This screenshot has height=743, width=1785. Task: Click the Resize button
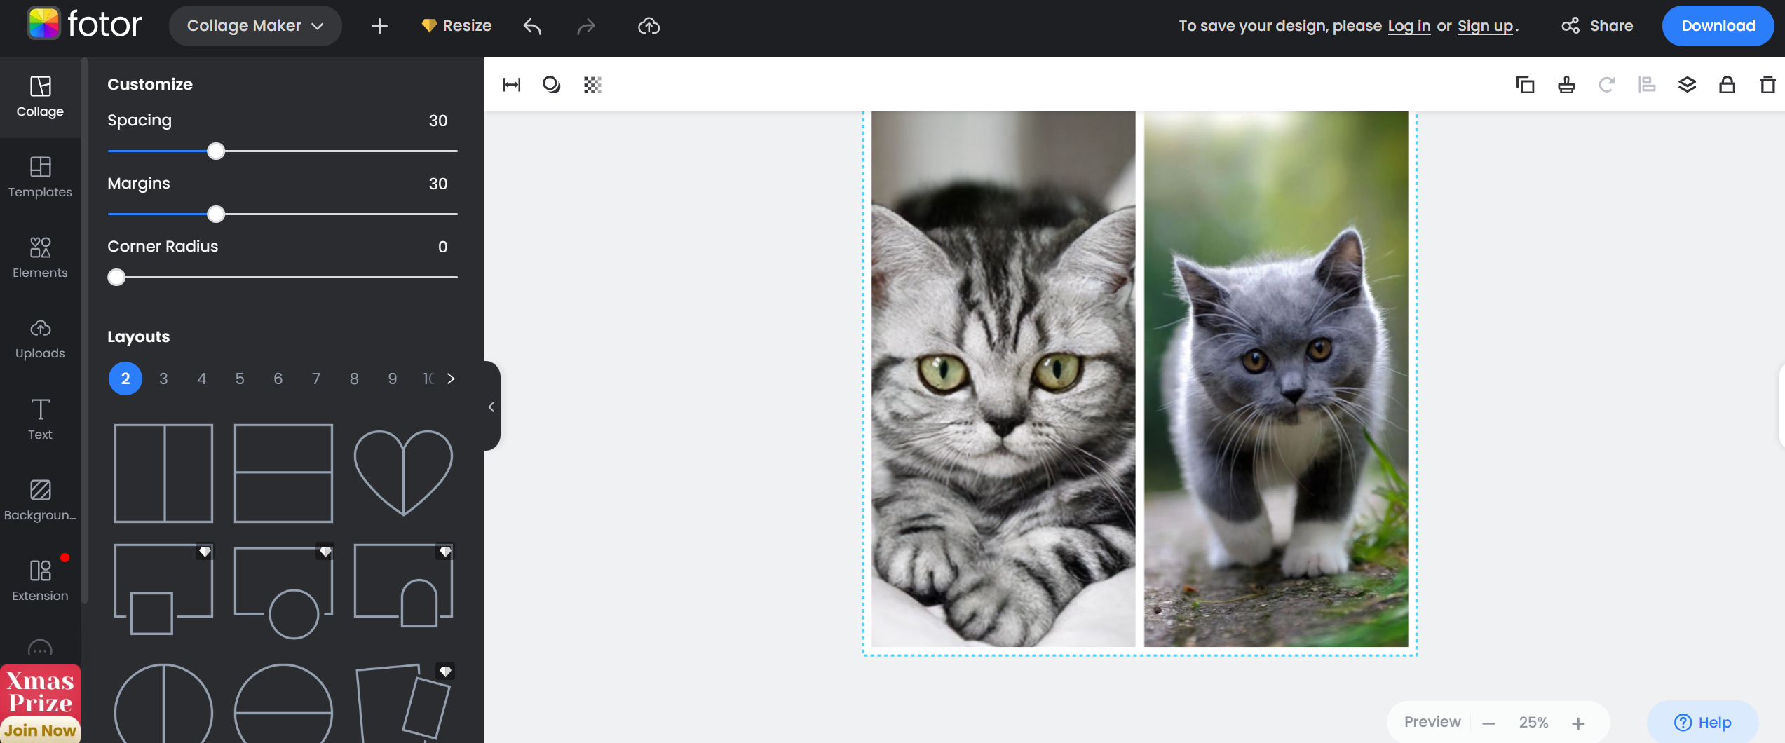click(456, 26)
